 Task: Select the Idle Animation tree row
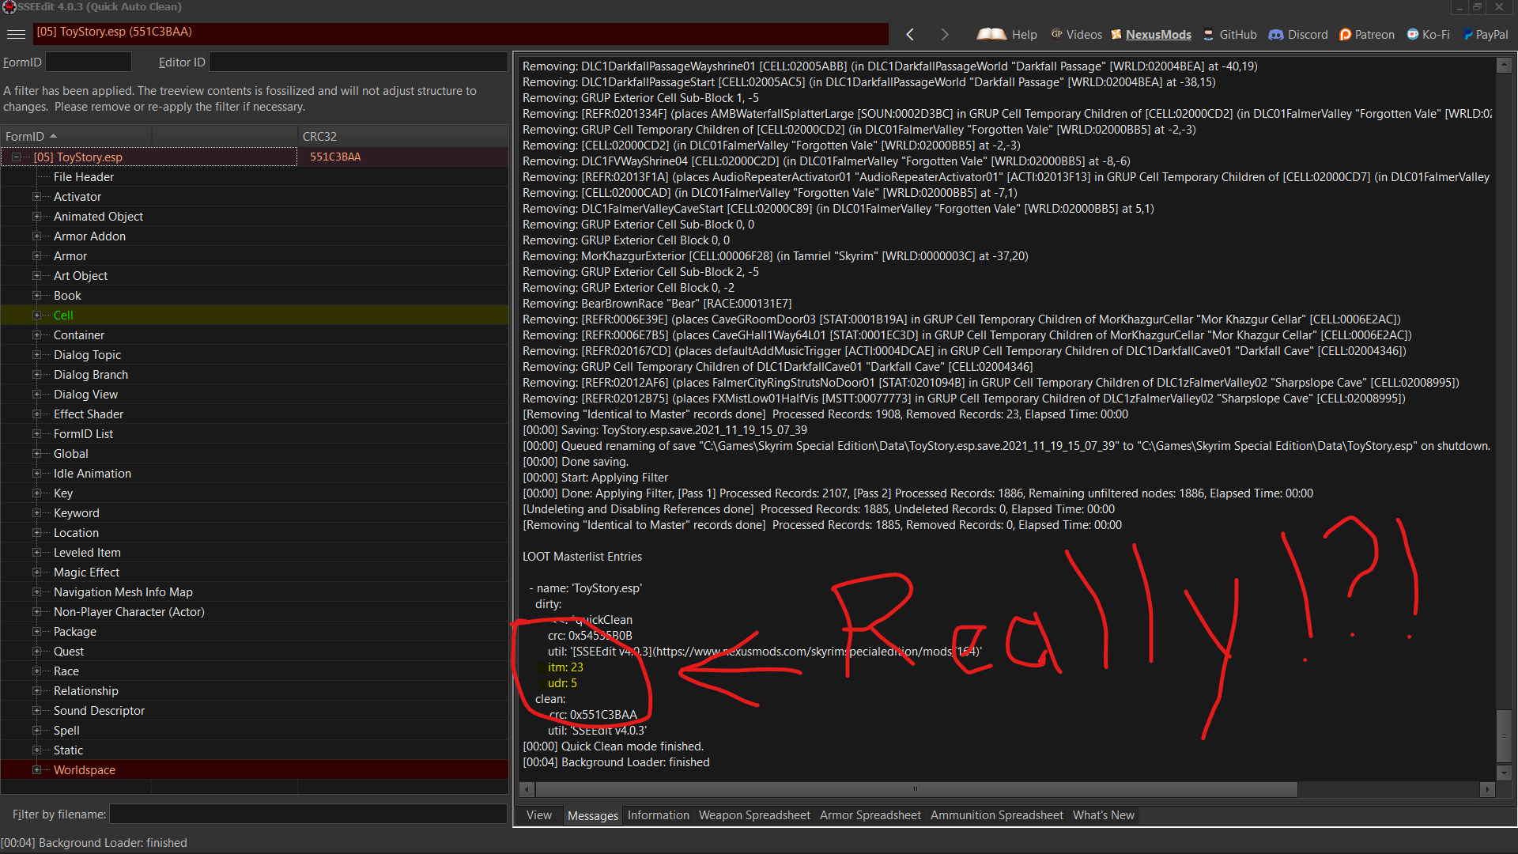pyautogui.click(x=255, y=473)
